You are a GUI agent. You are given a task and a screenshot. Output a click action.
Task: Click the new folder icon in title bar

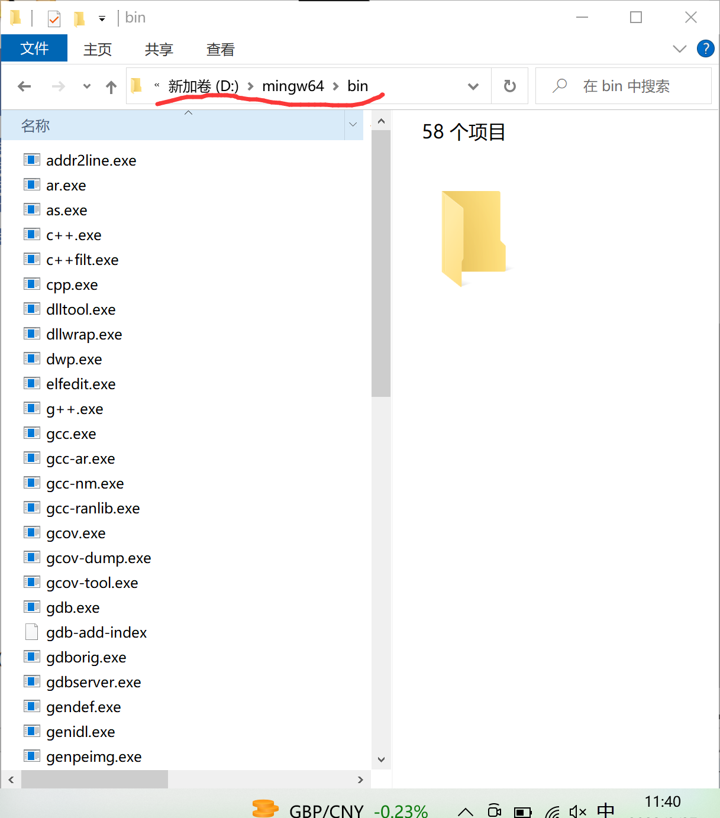pyautogui.click(x=79, y=19)
